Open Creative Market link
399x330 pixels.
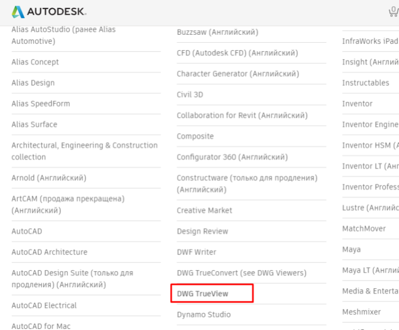pyautogui.click(x=204, y=211)
